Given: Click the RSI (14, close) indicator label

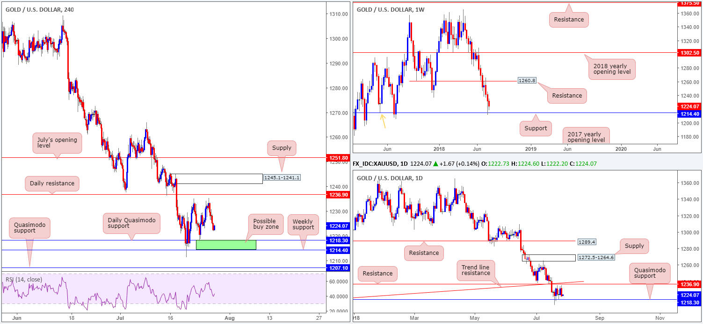Looking at the screenshot, I should pos(24,280).
